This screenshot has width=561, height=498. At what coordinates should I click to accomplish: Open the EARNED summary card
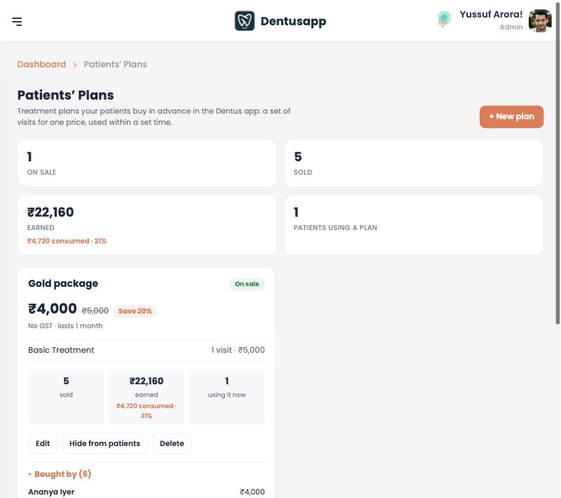click(x=147, y=224)
